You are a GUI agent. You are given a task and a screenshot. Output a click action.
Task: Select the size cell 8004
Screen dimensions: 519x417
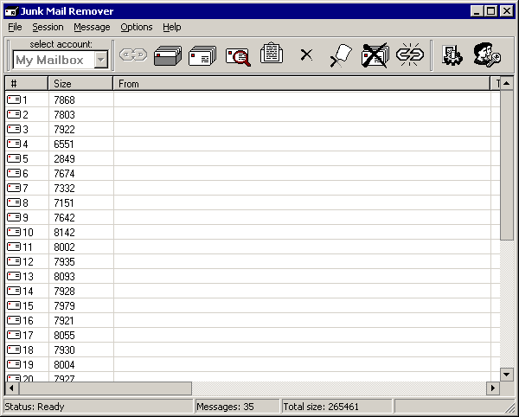coord(64,364)
